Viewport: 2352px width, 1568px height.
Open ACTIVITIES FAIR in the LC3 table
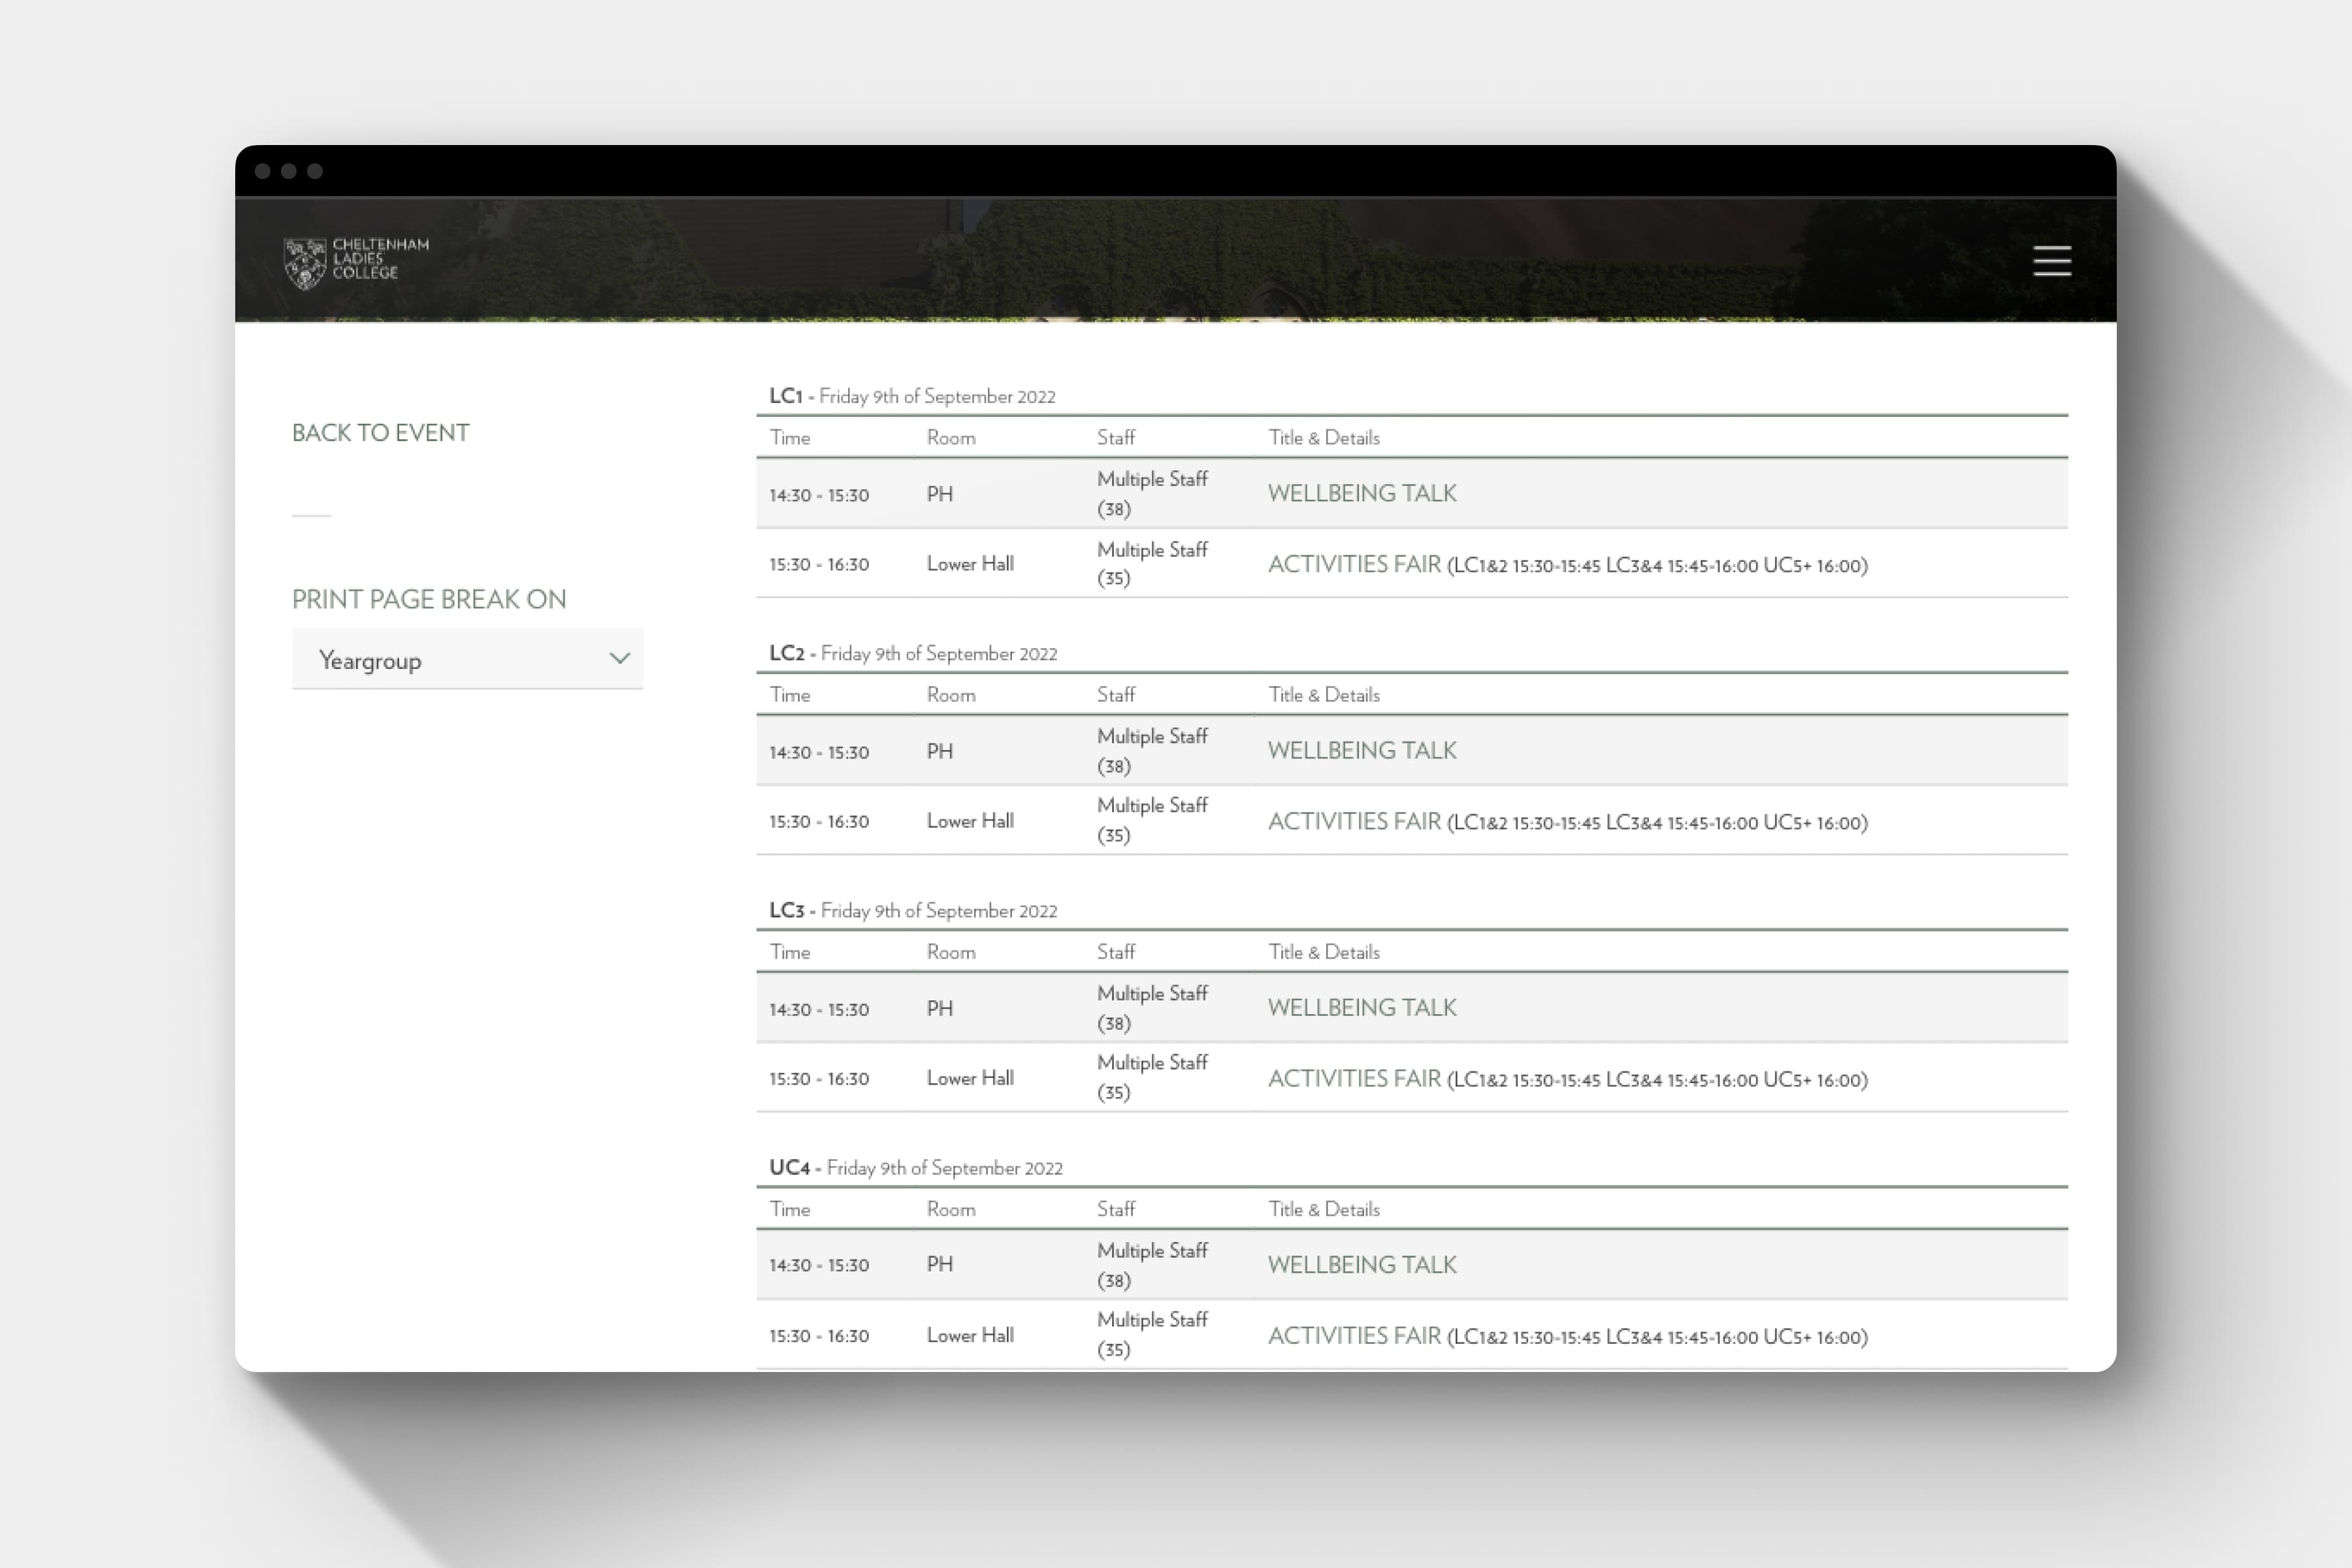1354,1078
